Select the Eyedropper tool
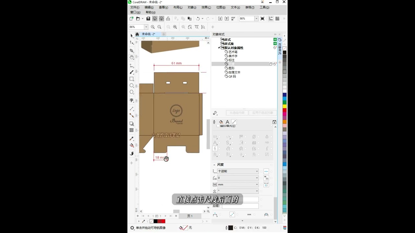Viewport: 415px width, 233px height. [x=131, y=139]
